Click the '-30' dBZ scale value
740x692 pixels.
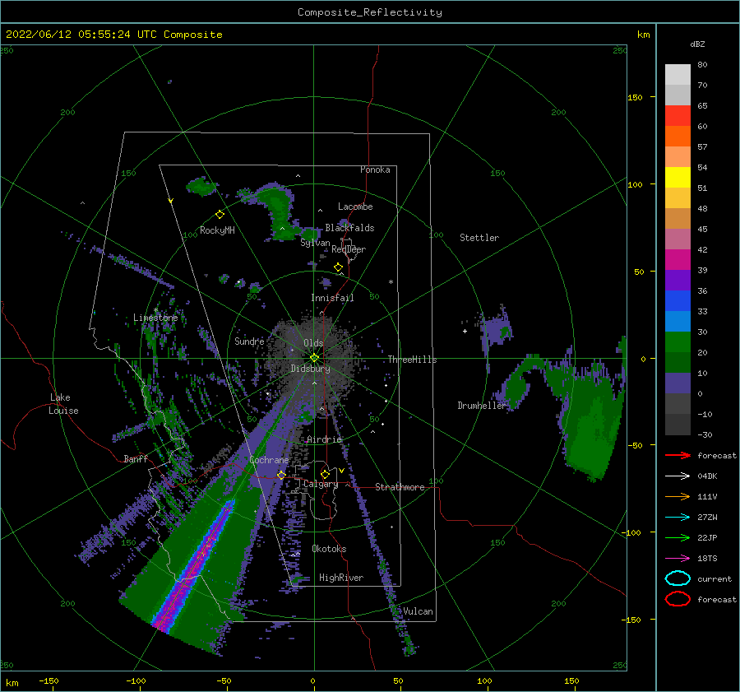point(704,434)
